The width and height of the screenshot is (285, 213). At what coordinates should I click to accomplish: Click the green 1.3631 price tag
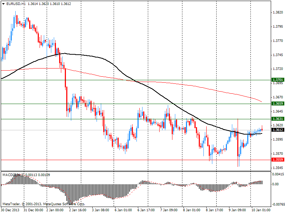[278, 119]
